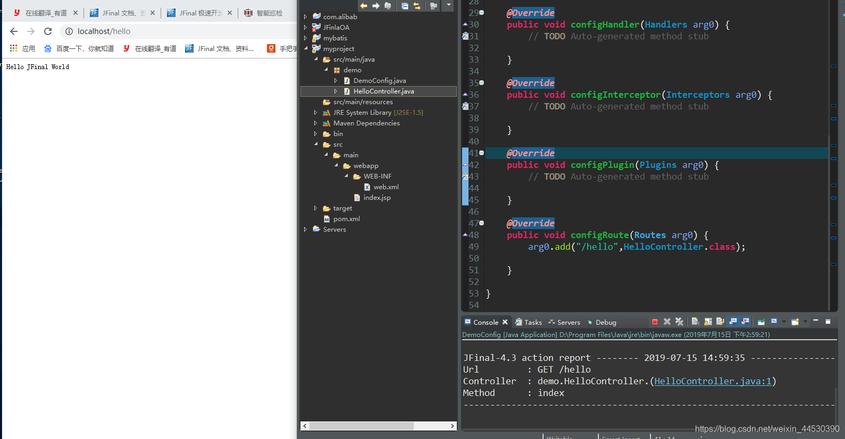Go back in Package Explorer with yellow arrow
Viewport: 845px width, 439px height.
click(x=364, y=6)
